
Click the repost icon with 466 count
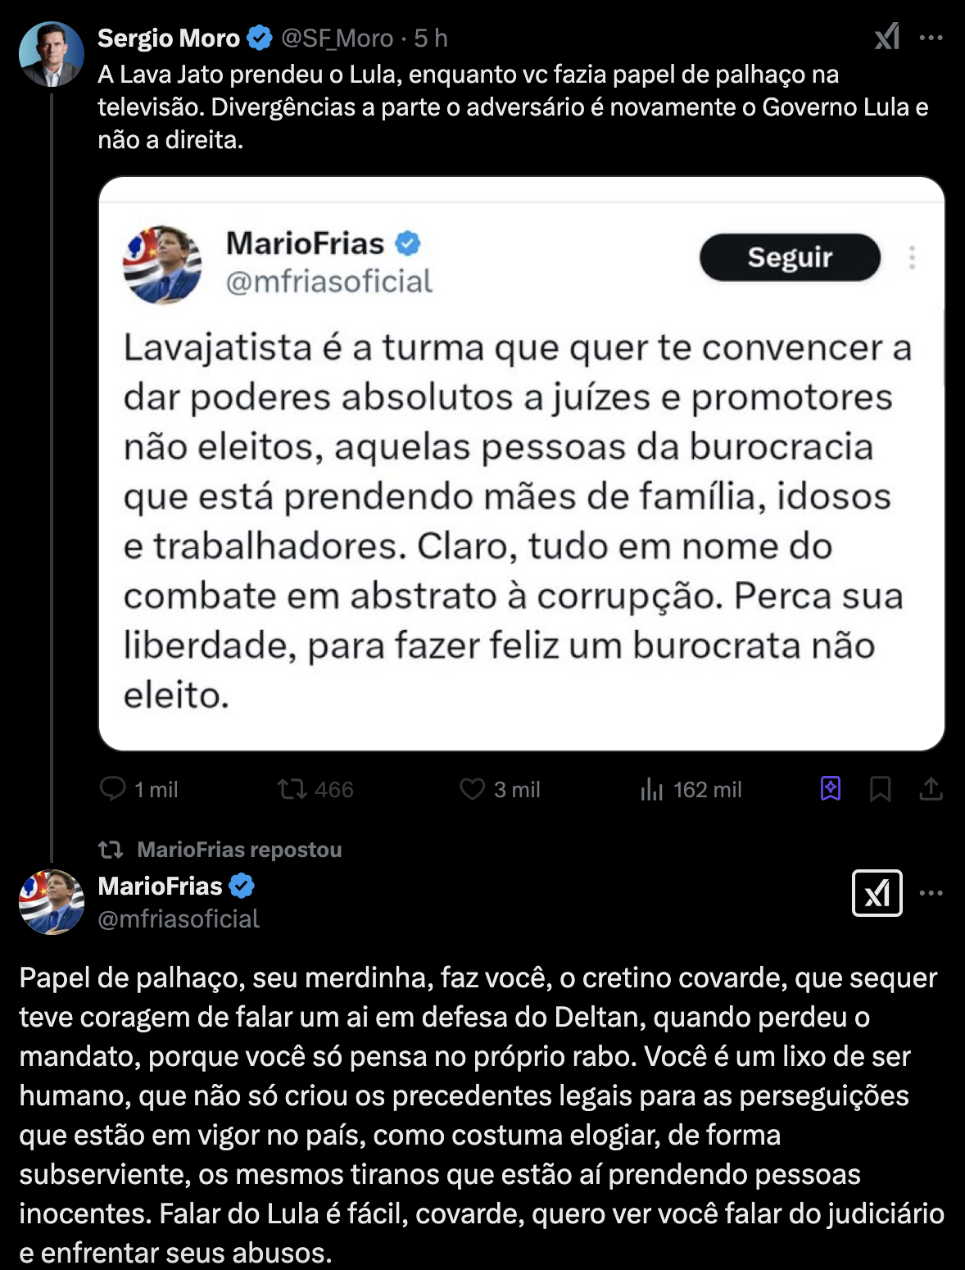click(292, 789)
